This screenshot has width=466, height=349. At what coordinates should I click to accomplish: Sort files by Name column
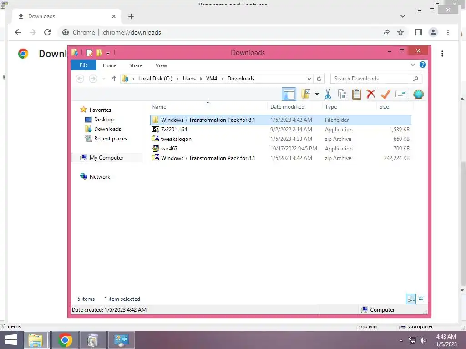click(159, 106)
